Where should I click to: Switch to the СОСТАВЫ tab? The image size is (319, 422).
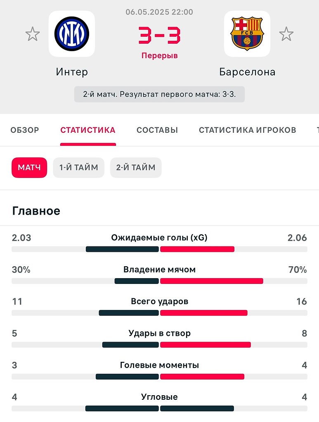pos(157,130)
